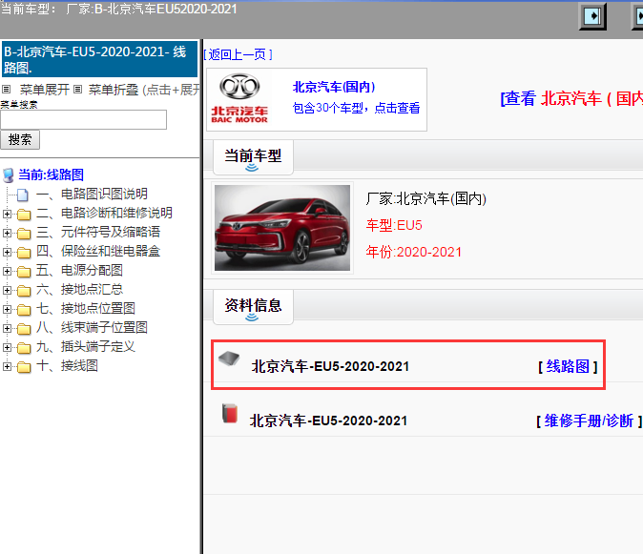The width and height of the screenshot is (643, 554).
Task: Select 八、线束端子位置图 label
Action: (x=92, y=327)
